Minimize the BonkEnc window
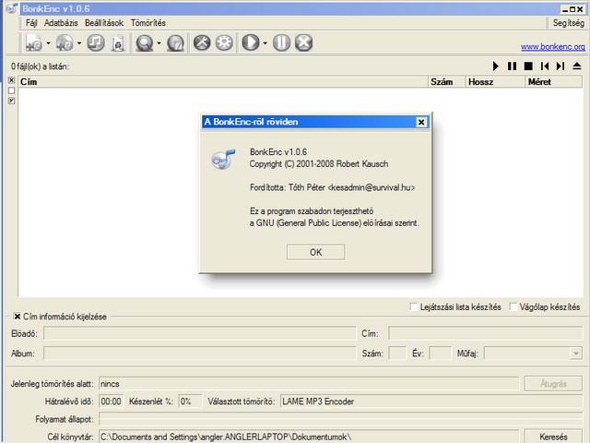The height and width of the screenshot is (443, 590). 565,9
